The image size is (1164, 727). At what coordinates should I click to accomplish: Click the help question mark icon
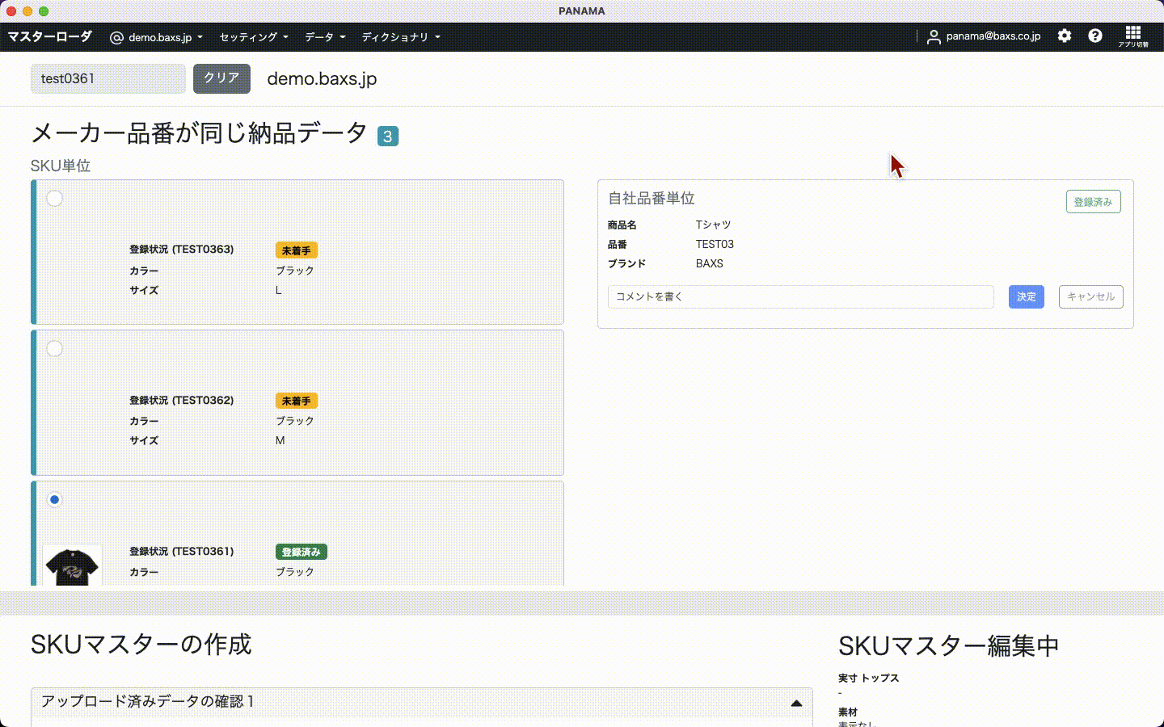(x=1095, y=36)
